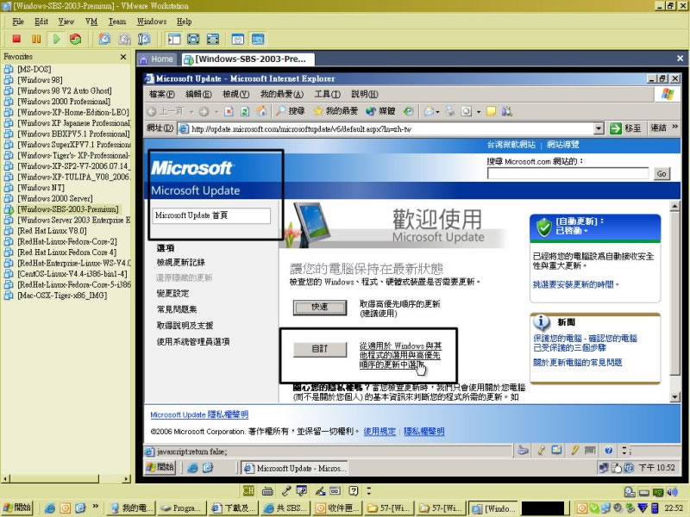The image size is (690, 517).
Task: Click the 常見問題集 link
Action: click(177, 309)
